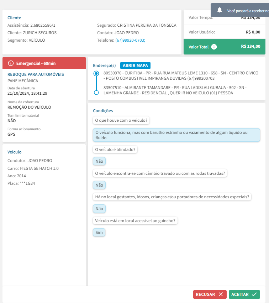Viewport: 269px width, 303px height.
Task: Select the origin marker on address route
Action: pos(96,74)
